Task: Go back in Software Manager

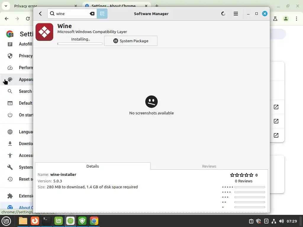Action: point(40,14)
